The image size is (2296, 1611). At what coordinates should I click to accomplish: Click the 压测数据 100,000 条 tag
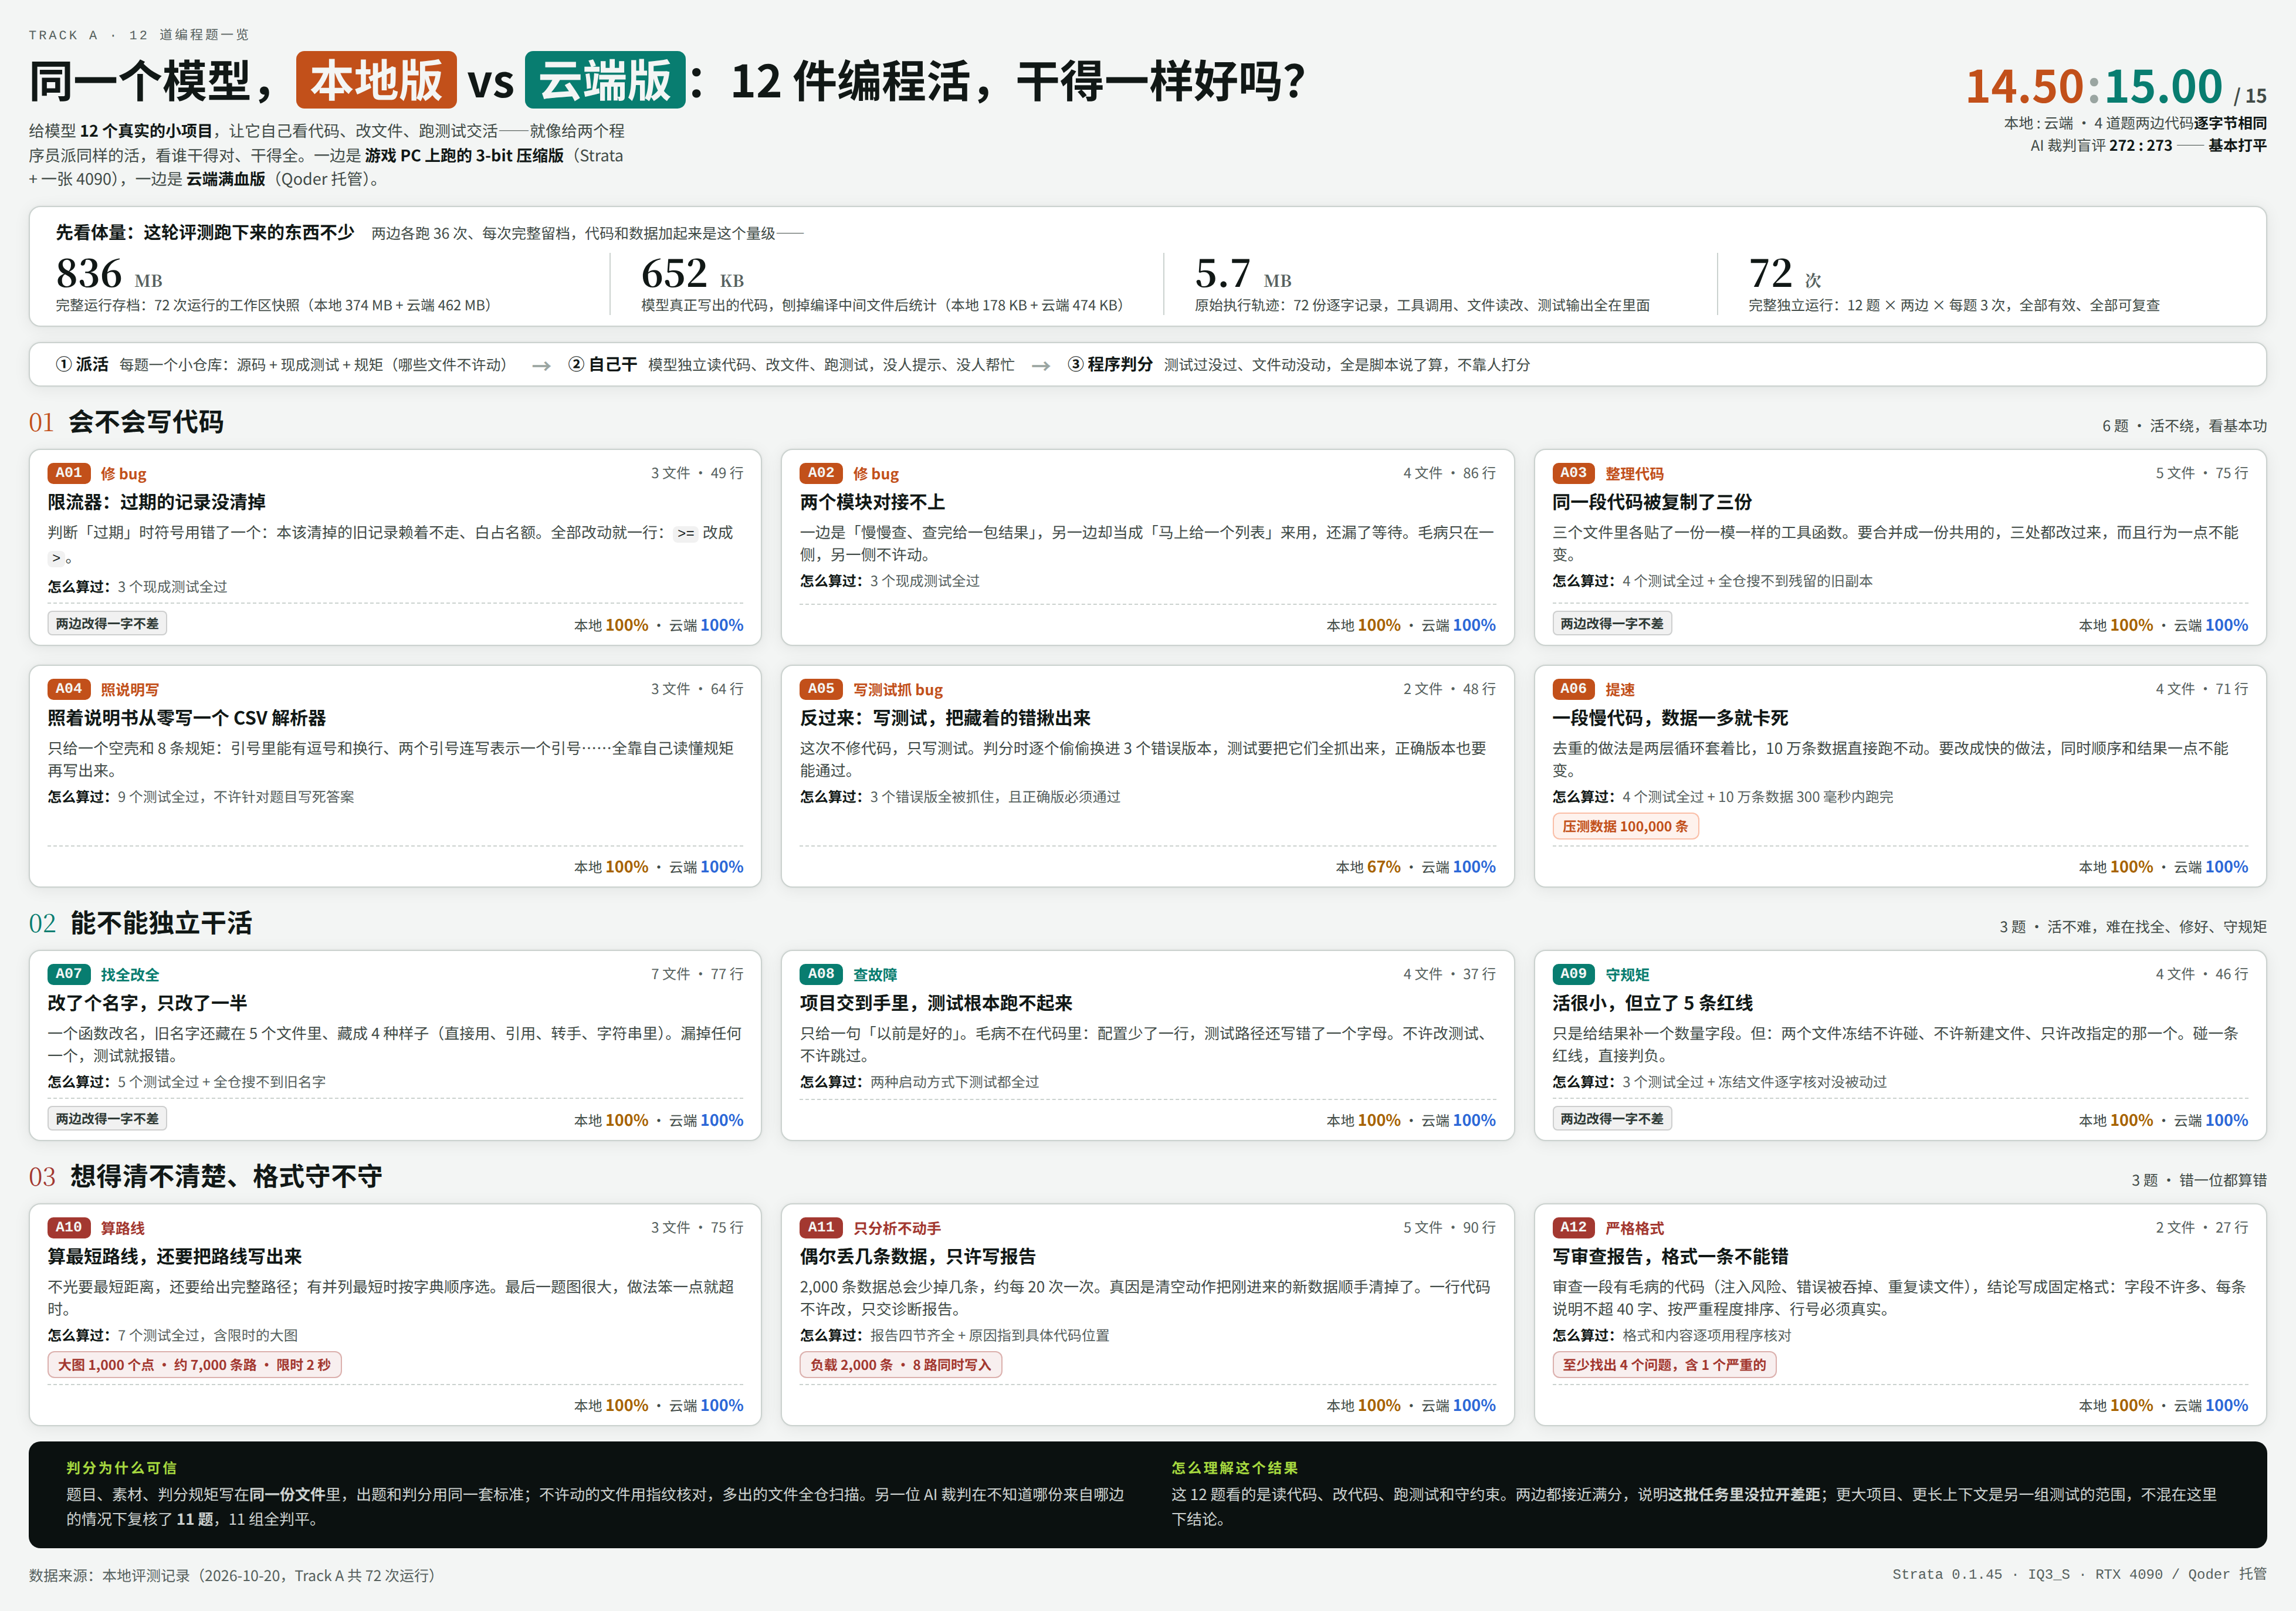click(x=1625, y=826)
